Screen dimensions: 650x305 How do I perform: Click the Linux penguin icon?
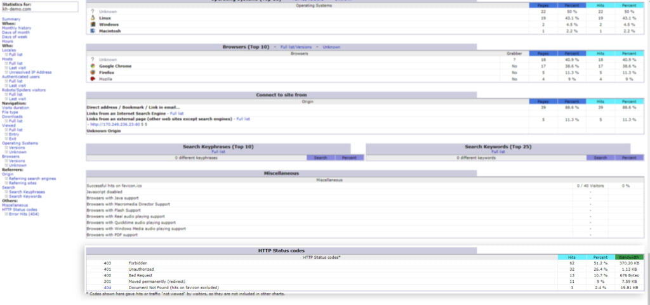click(93, 18)
